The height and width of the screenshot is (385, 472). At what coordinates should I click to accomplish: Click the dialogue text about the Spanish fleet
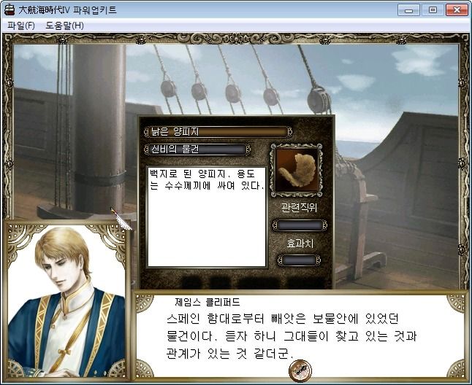click(x=292, y=336)
